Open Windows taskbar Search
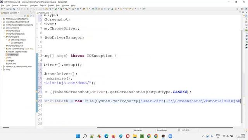The height and width of the screenshot is (140, 248). pyautogui.click(x=85, y=136)
